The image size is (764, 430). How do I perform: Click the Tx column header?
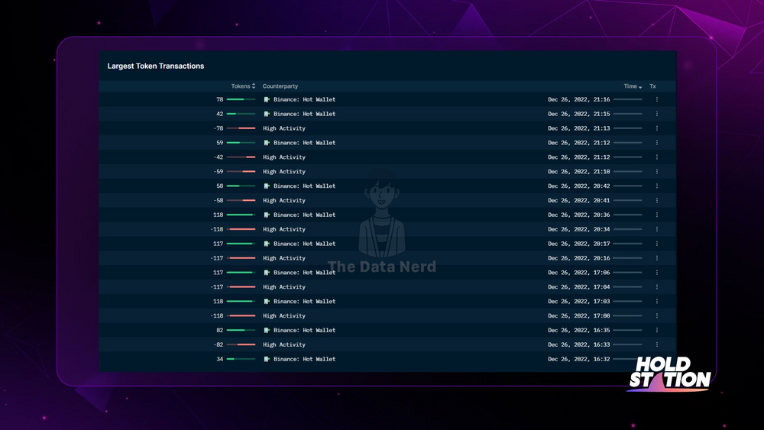[652, 86]
